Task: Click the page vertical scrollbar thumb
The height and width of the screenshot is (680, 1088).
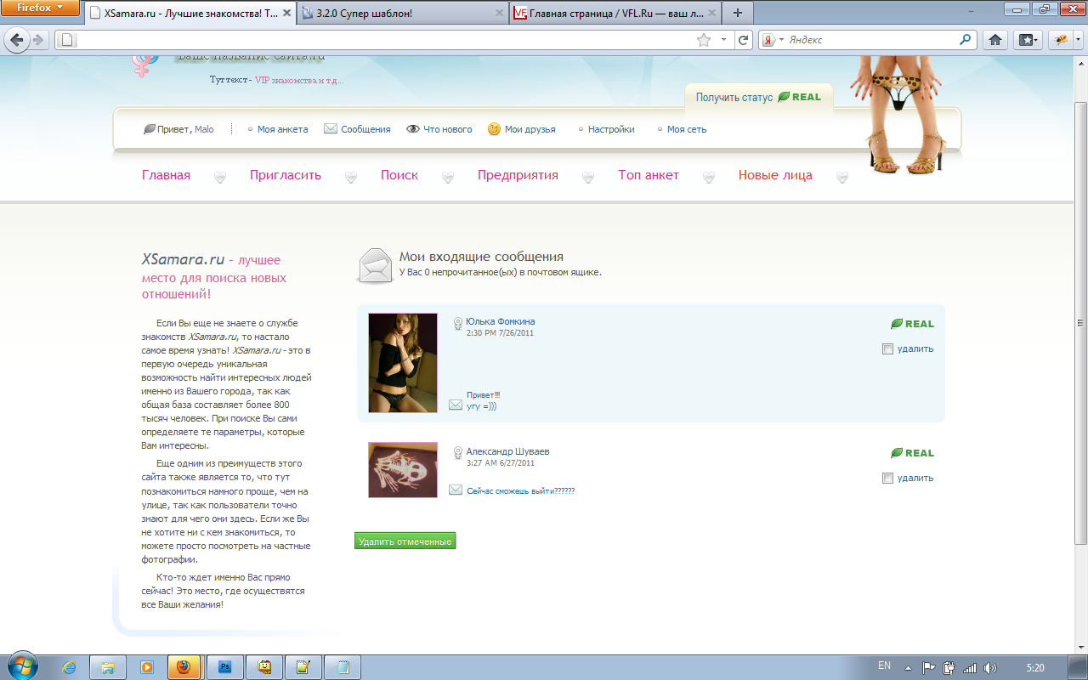Action: (x=1081, y=321)
